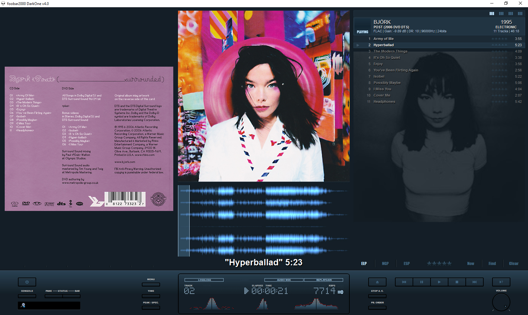Toggle the MENU button

click(151, 285)
